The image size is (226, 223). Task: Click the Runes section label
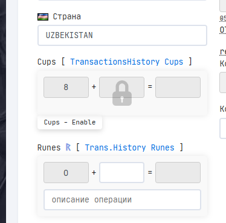[x=49, y=147]
